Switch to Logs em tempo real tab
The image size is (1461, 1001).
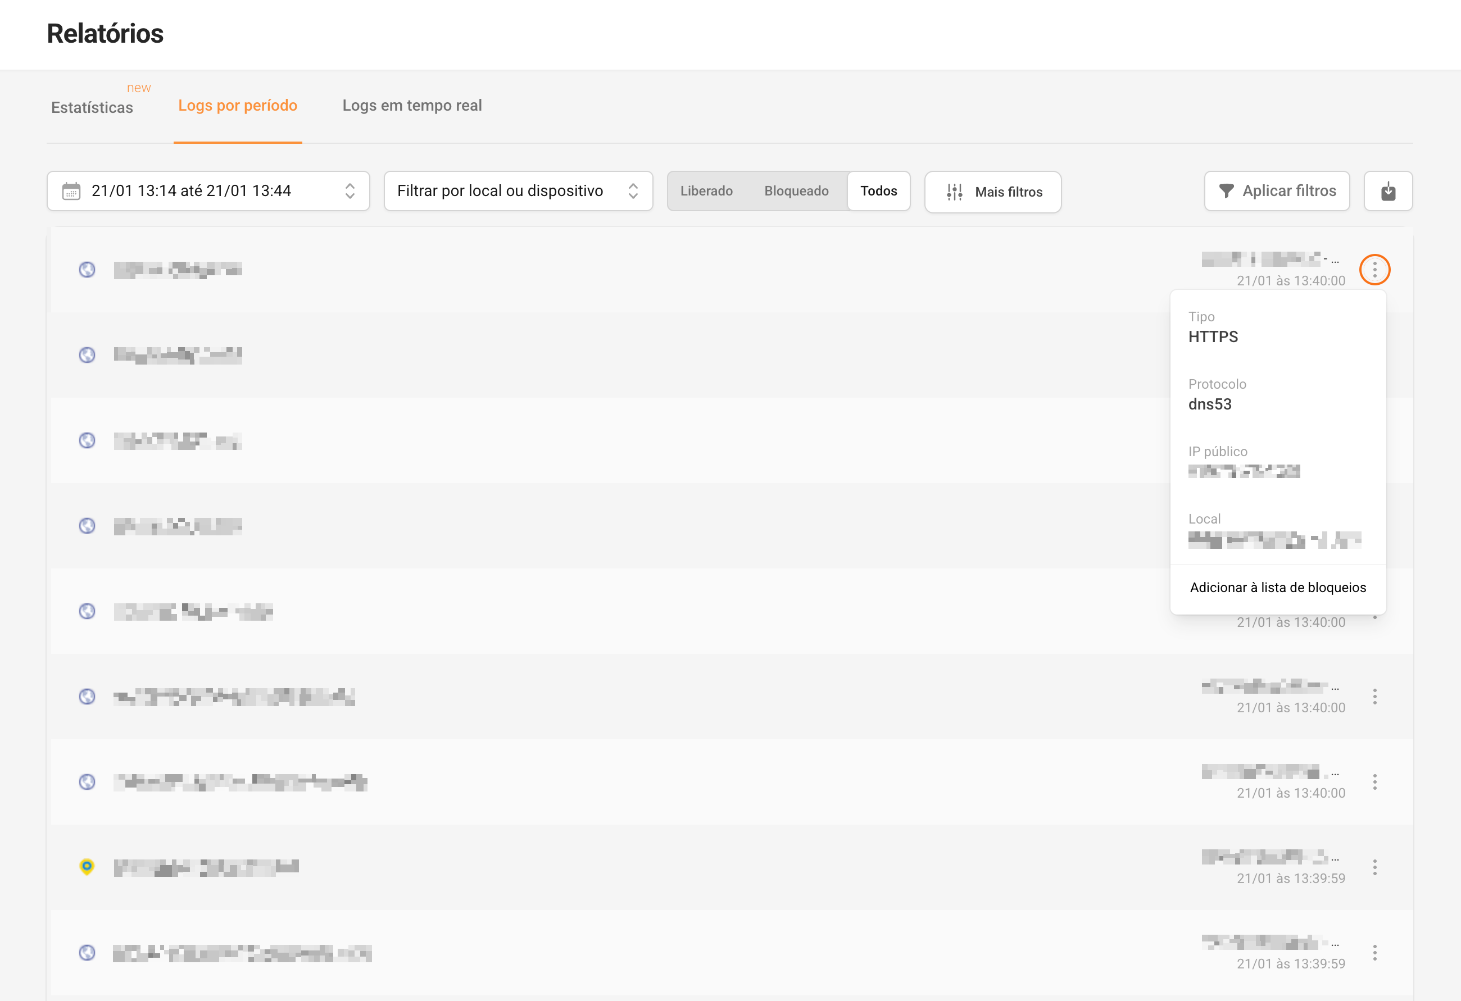click(412, 106)
